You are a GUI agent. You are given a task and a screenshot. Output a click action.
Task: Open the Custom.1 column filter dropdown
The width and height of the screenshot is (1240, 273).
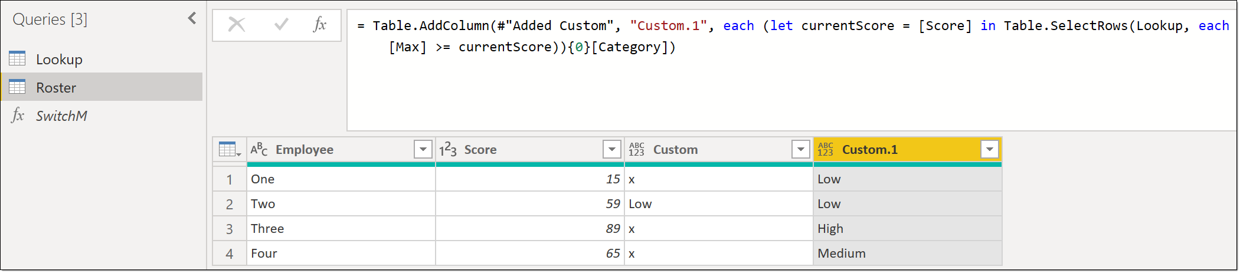pos(990,150)
